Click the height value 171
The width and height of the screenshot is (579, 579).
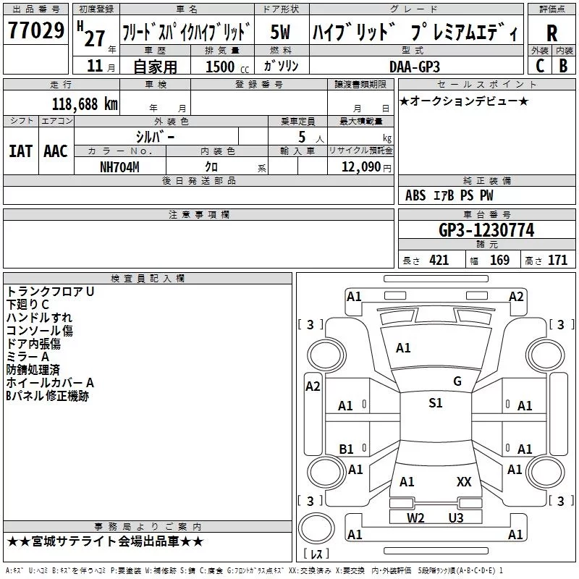(557, 260)
